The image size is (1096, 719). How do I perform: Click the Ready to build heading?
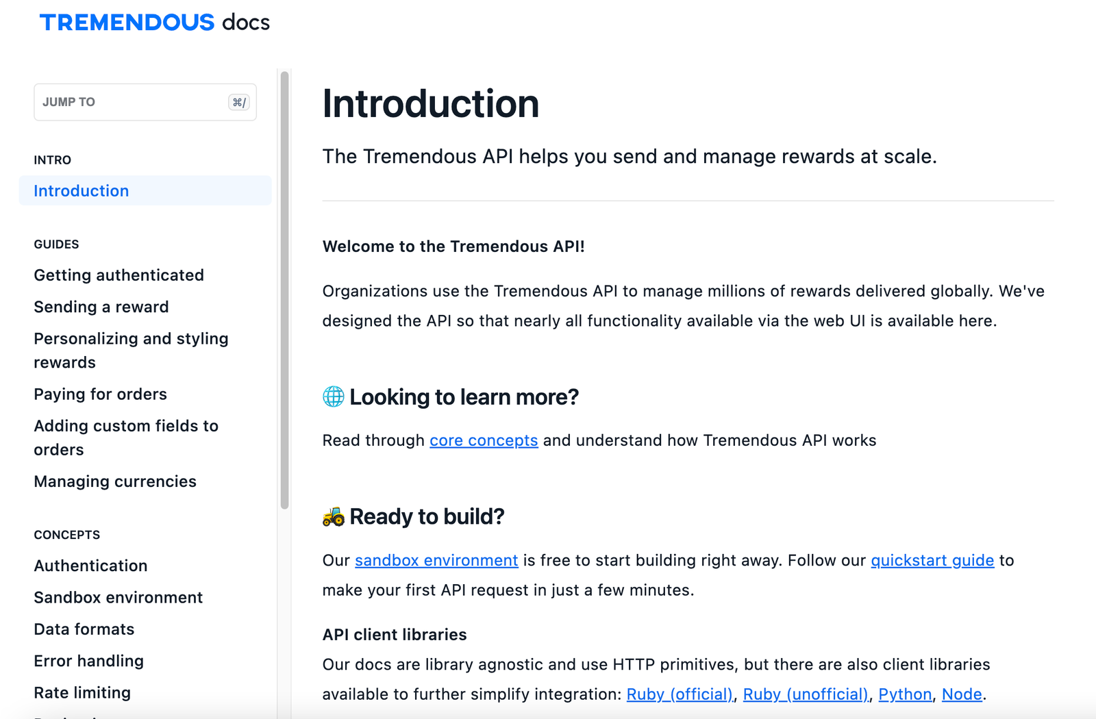pyautogui.click(x=427, y=516)
